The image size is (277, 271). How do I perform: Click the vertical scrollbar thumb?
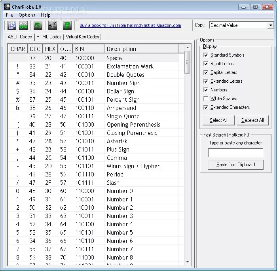click(187, 62)
